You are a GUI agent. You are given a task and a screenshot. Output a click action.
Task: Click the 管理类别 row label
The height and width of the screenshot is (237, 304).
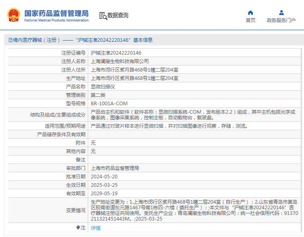[76, 95]
